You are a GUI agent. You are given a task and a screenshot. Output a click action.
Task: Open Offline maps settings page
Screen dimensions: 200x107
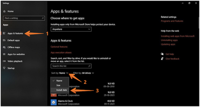click(x=14, y=47)
